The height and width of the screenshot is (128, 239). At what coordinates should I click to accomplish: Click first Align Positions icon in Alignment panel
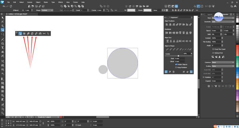tap(167, 24)
